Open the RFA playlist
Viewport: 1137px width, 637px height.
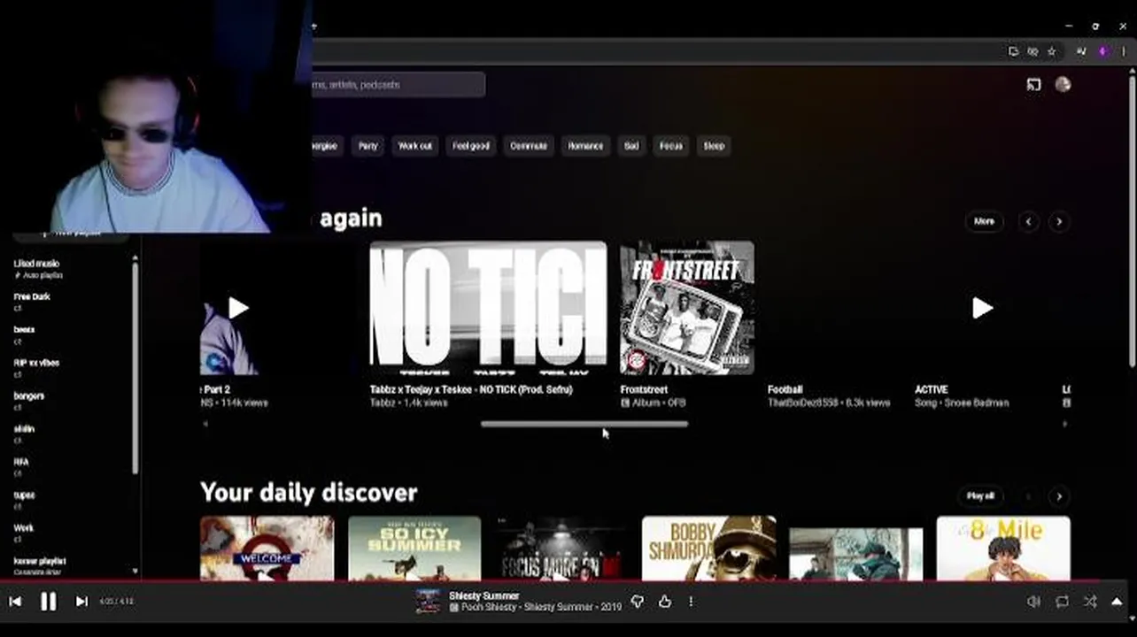pos(71,466)
